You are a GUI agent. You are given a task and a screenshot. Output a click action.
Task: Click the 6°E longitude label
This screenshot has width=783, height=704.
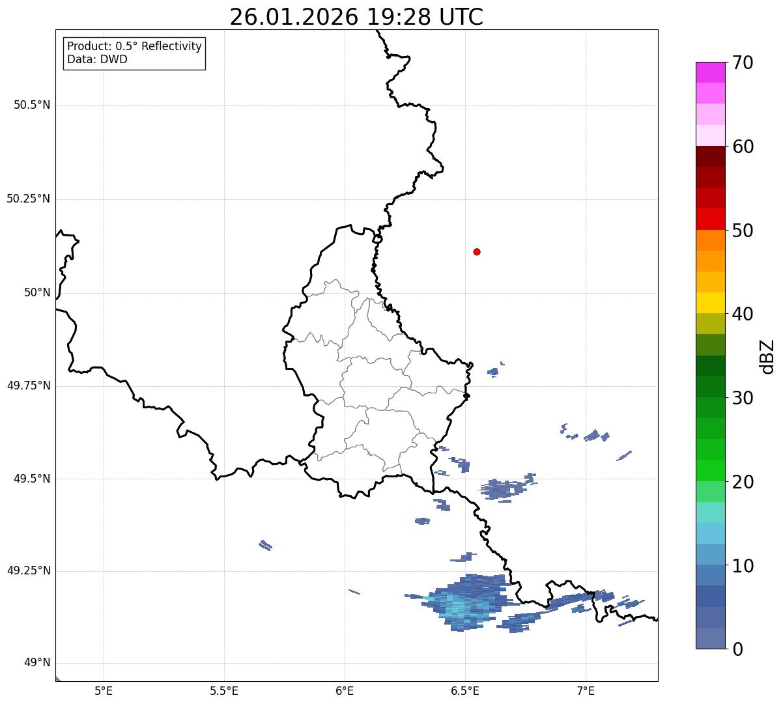click(x=345, y=690)
